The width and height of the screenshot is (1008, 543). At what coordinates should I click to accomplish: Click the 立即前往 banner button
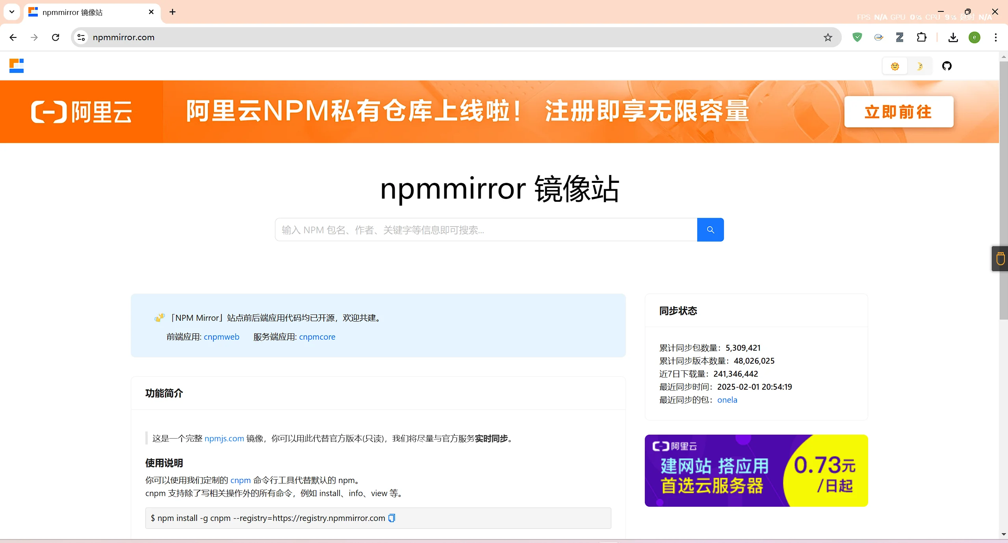coord(898,112)
